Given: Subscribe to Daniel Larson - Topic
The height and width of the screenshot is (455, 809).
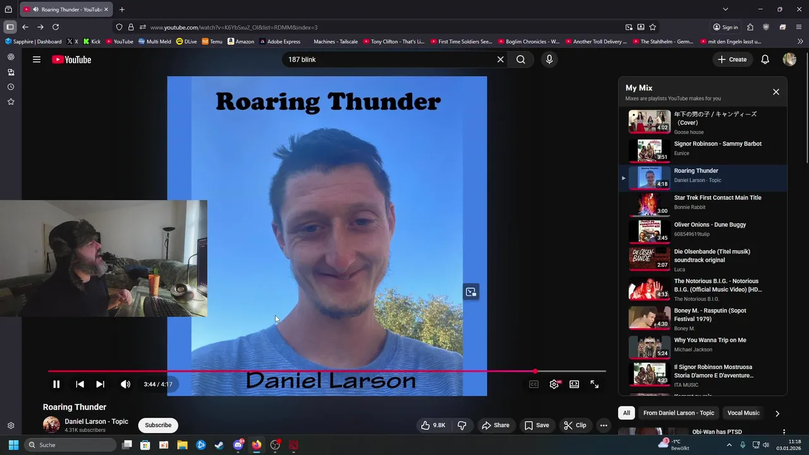Looking at the screenshot, I should [x=158, y=425].
